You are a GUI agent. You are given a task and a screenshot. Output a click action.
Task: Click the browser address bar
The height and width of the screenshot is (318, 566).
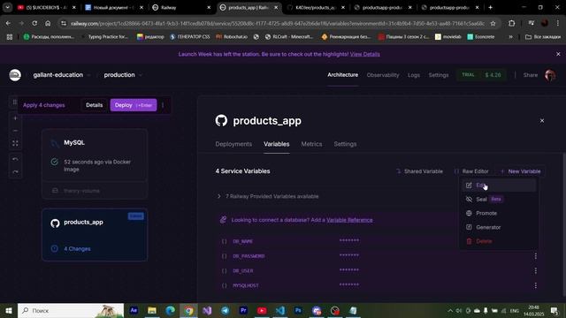[277, 23]
